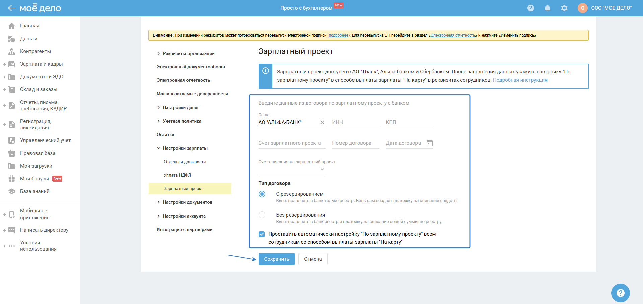Open the help question mark icon in header
Viewport: 643px width, 304px height.
point(531,8)
